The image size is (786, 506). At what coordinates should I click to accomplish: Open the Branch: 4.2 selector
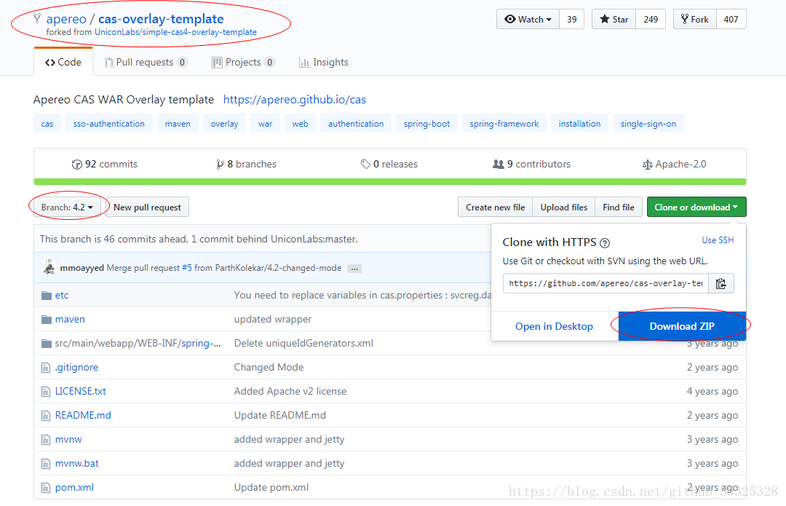[67, 207]
